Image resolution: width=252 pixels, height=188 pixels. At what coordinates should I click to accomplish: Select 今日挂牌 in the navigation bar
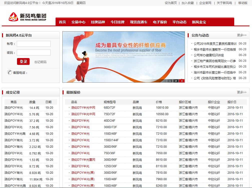tap(117, 22)
